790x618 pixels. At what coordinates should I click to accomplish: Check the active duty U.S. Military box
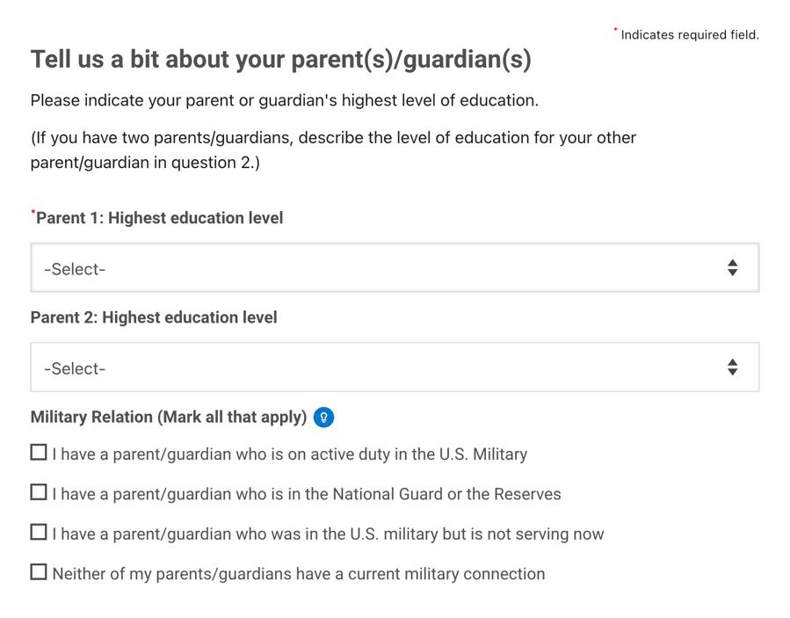39,452
